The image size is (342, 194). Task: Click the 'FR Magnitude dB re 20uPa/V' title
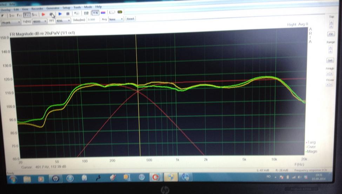42,34
